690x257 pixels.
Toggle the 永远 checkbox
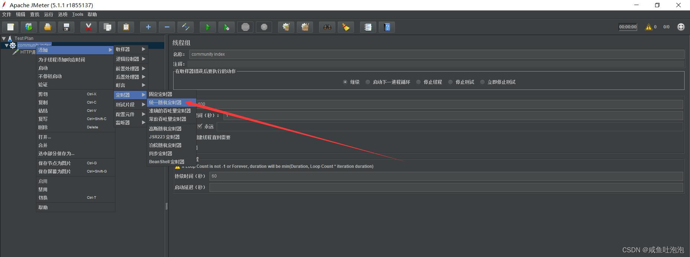tap(200, 126)
